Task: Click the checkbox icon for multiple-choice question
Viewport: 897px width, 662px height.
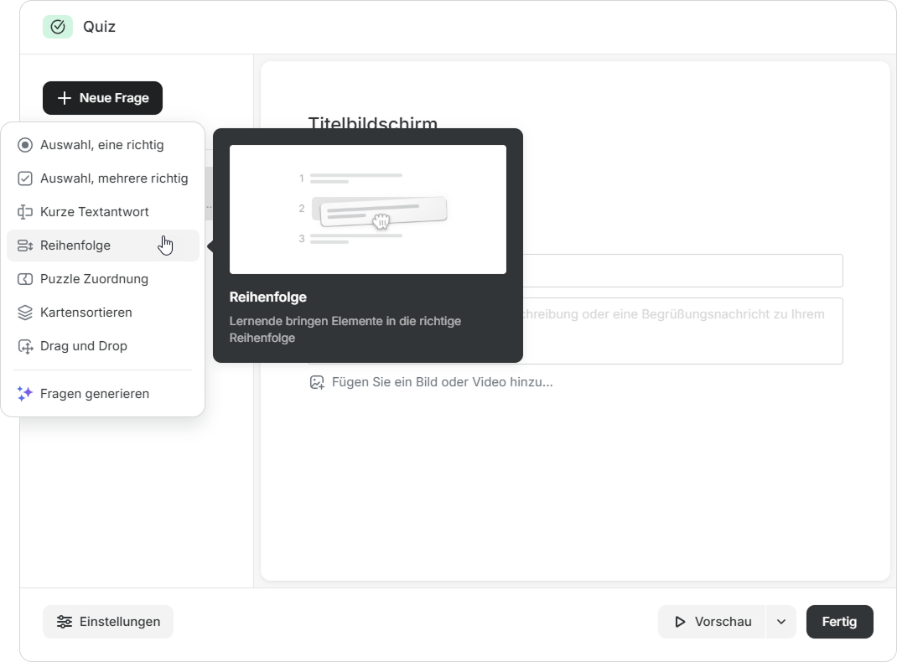Action: point(25,178)
